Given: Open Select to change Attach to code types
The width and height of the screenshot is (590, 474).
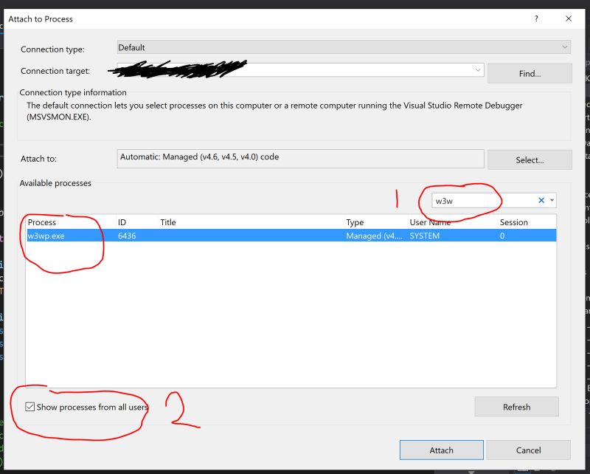Looking at the screenshot, I should [x=529, y=159].
